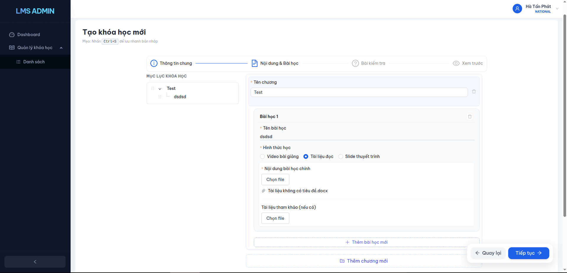The image size is (567, 273).
Task: Click Chọn file under Tài liệu tham khảo
Action: coord(275,218)
